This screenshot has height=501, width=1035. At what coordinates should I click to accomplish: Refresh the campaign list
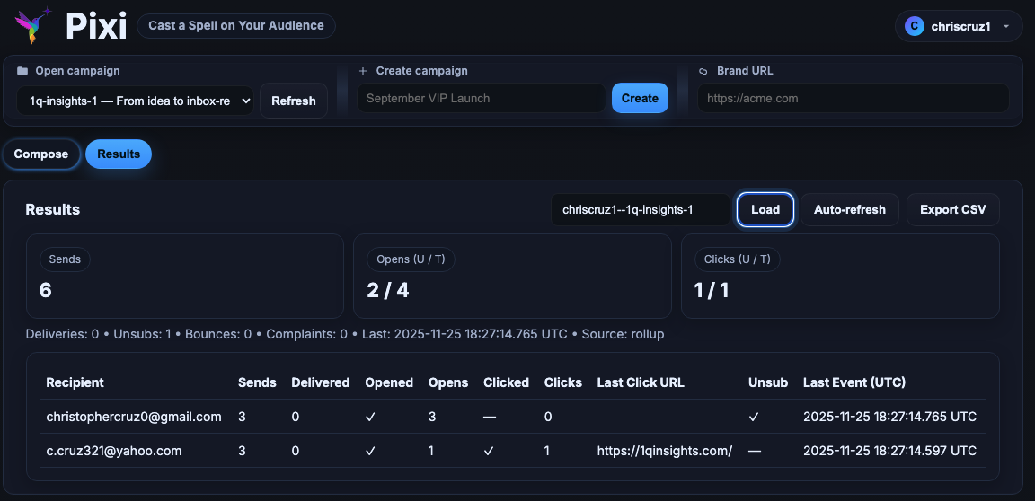click(294, 101)
